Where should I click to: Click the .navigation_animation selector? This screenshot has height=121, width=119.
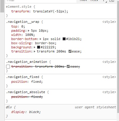pos(26,62)
